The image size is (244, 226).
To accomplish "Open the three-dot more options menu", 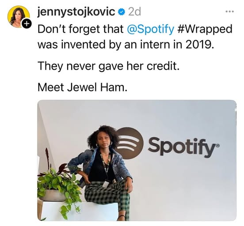I will pyautogui.click(x=229, y=11).
